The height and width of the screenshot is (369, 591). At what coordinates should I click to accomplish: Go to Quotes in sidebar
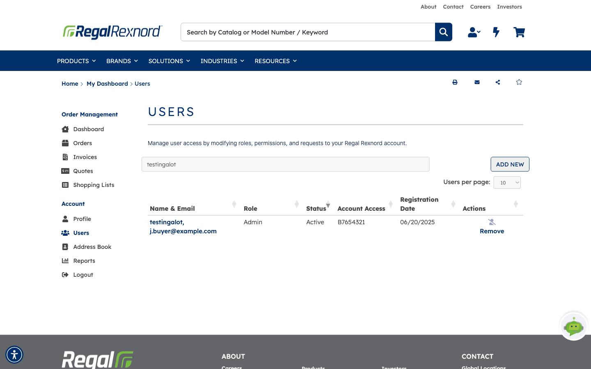83,171
